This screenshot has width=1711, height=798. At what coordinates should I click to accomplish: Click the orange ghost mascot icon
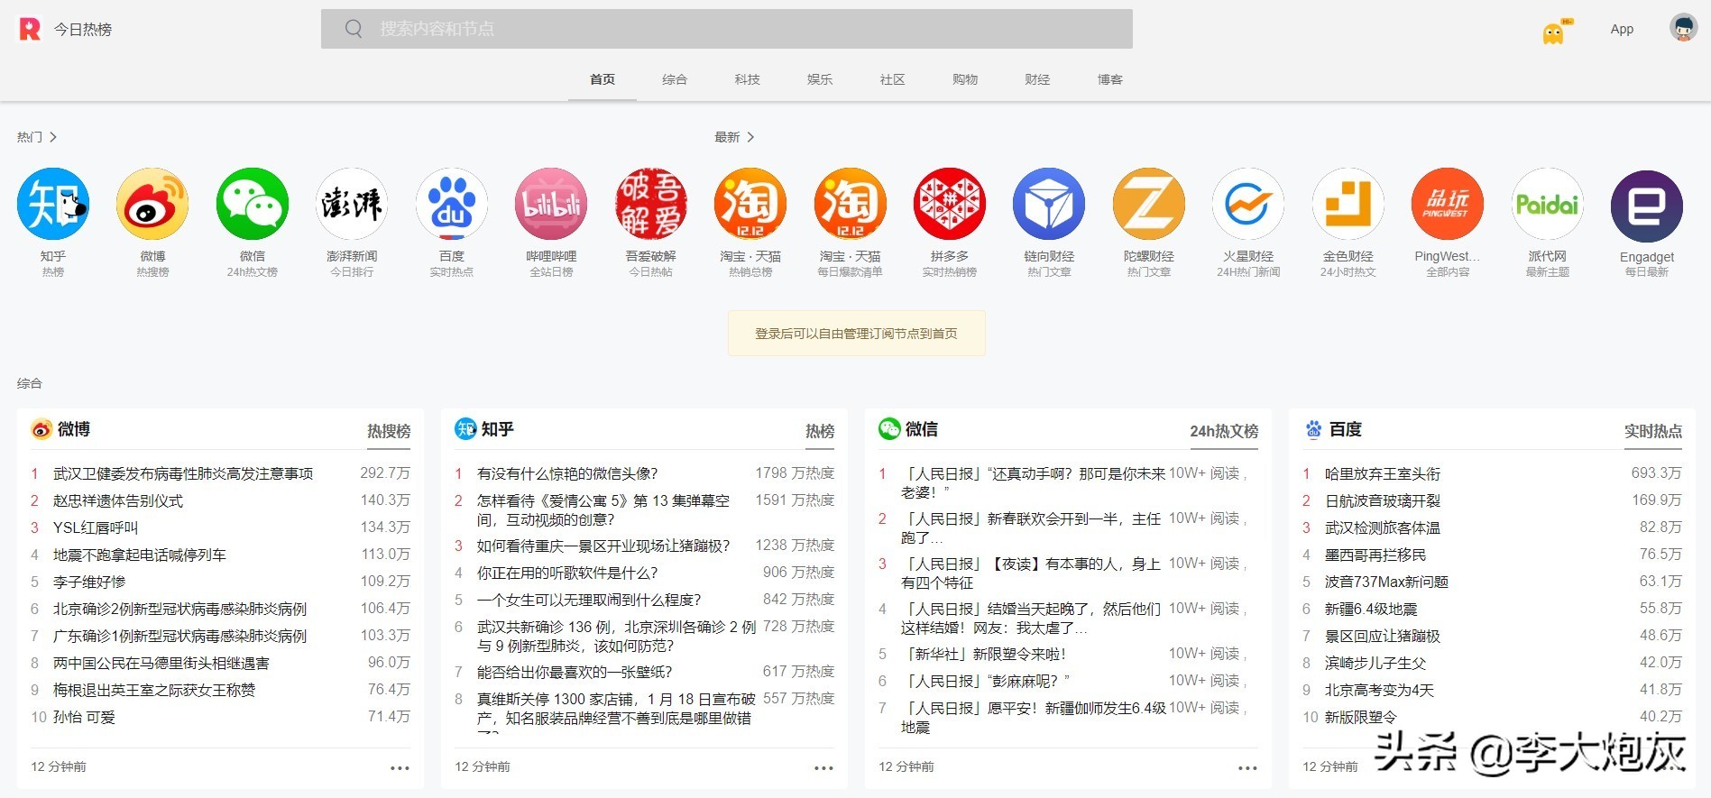[x=1554, y=33]
